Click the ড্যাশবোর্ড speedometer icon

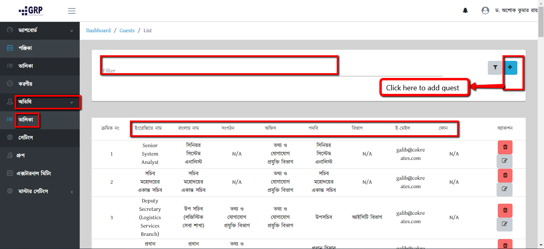tap(10, 30)
